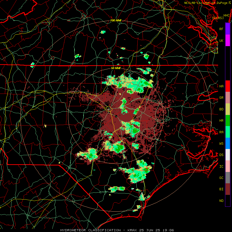This screenshot has width=232, height=232.
Task: Click the BD khaki legend swatch
Action: pyautogui.click(x=228, y=109)
